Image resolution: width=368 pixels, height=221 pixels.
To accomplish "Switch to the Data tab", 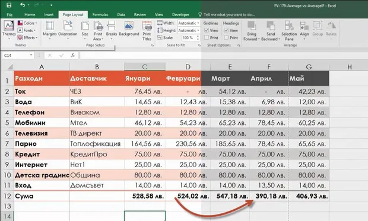I will click(121, 15).
